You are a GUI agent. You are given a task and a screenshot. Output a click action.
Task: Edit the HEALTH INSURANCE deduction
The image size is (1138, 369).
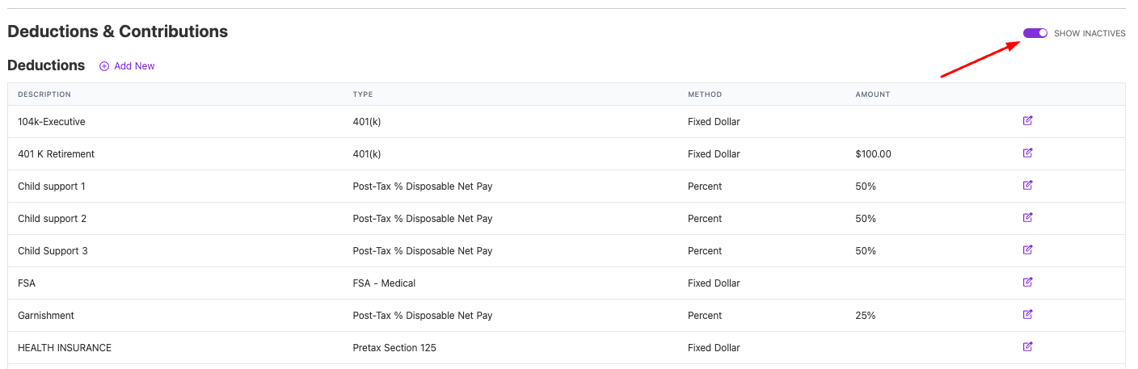pos(1027,347)
